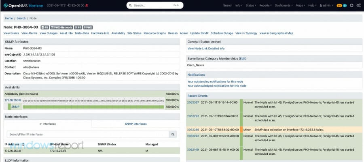Open Hardware Info link

(x=100, y=33)
